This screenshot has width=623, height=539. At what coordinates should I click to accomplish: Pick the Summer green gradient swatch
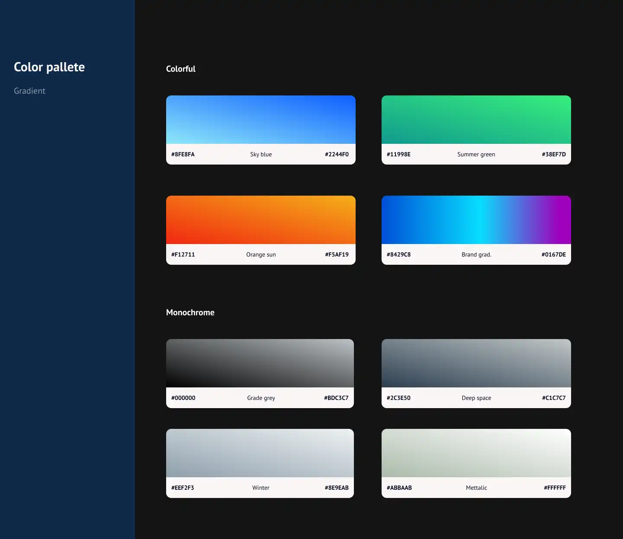[x=476, y=120]
